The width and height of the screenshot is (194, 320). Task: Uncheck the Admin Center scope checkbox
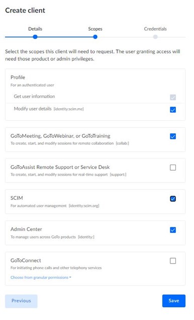coord(173,230)
